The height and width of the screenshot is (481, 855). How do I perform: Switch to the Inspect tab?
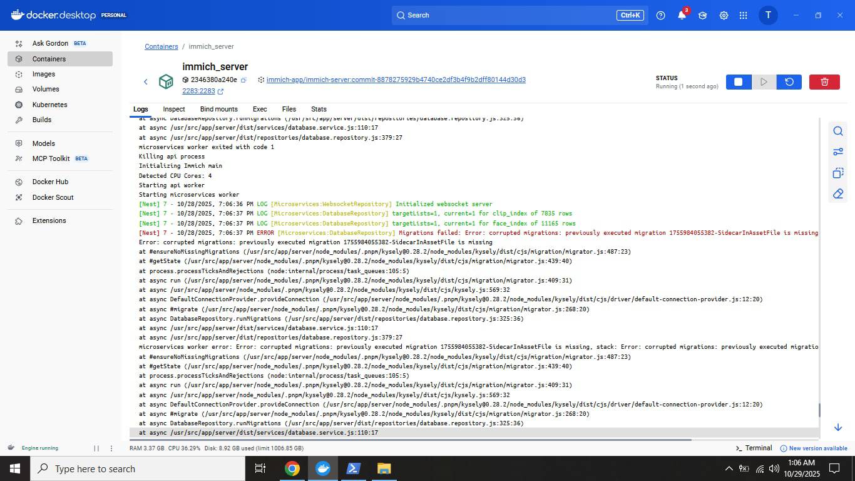[174, 109]
